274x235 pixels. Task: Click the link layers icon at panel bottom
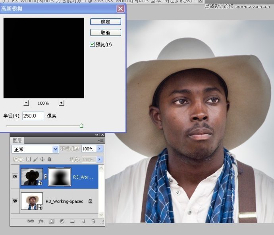pyautogui.click(x=30, y=221)
